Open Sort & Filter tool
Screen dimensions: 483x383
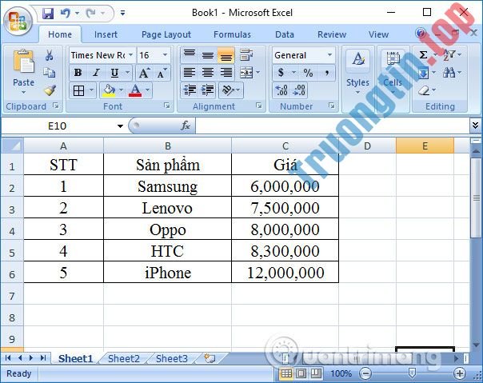coord(449,55)
